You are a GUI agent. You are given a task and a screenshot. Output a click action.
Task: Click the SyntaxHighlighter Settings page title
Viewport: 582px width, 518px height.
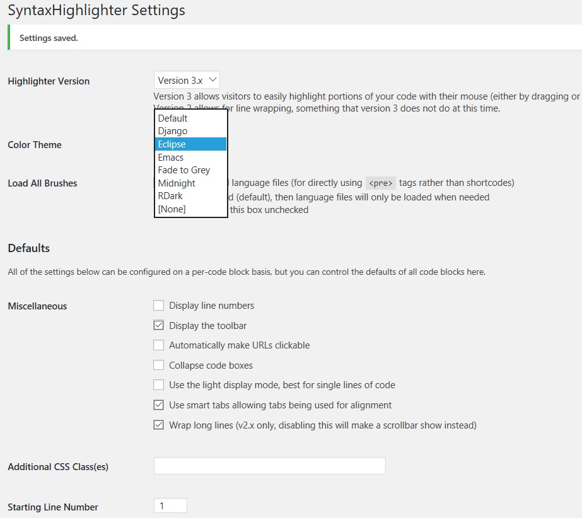pyautogui.click(x=96, y=10)
